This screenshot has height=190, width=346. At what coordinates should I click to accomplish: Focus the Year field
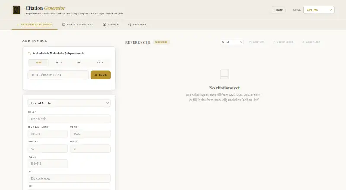click(90, 134)
